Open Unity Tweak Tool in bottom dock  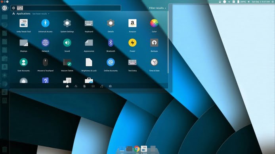[144, 149]
